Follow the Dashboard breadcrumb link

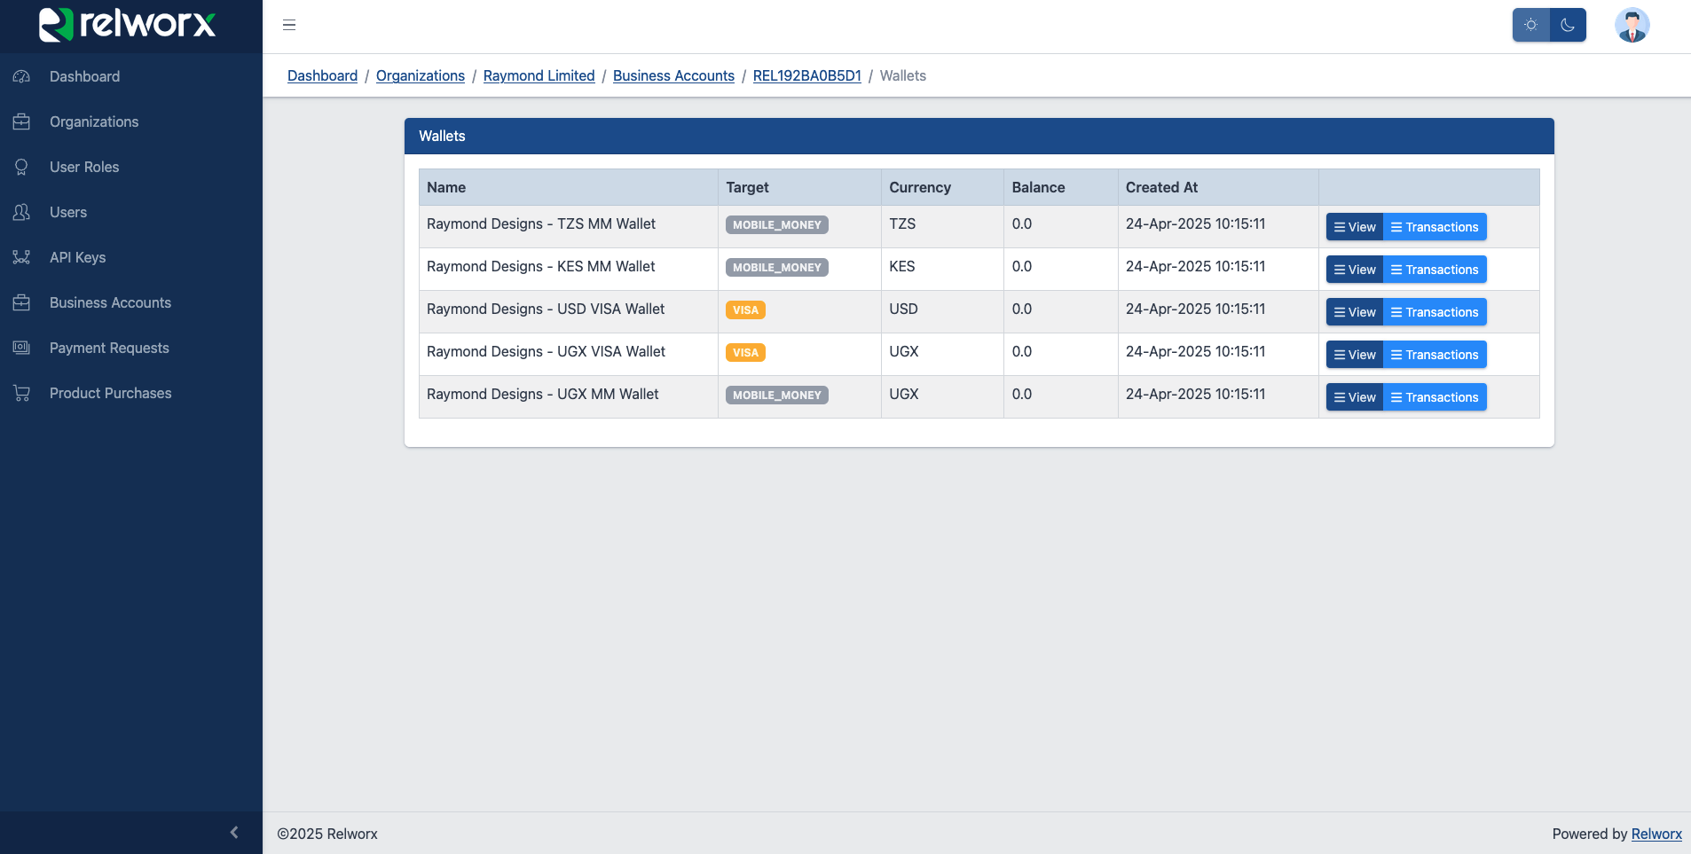tap(322, 75)
